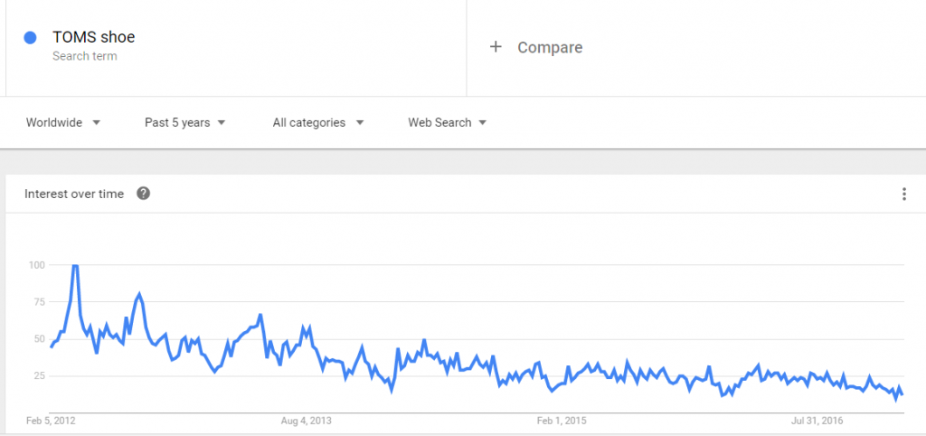Select the Jul 31, 2016 axis label
Image resolution: width=926 pixels, height=436 pixels.
[x=817, y=422]
